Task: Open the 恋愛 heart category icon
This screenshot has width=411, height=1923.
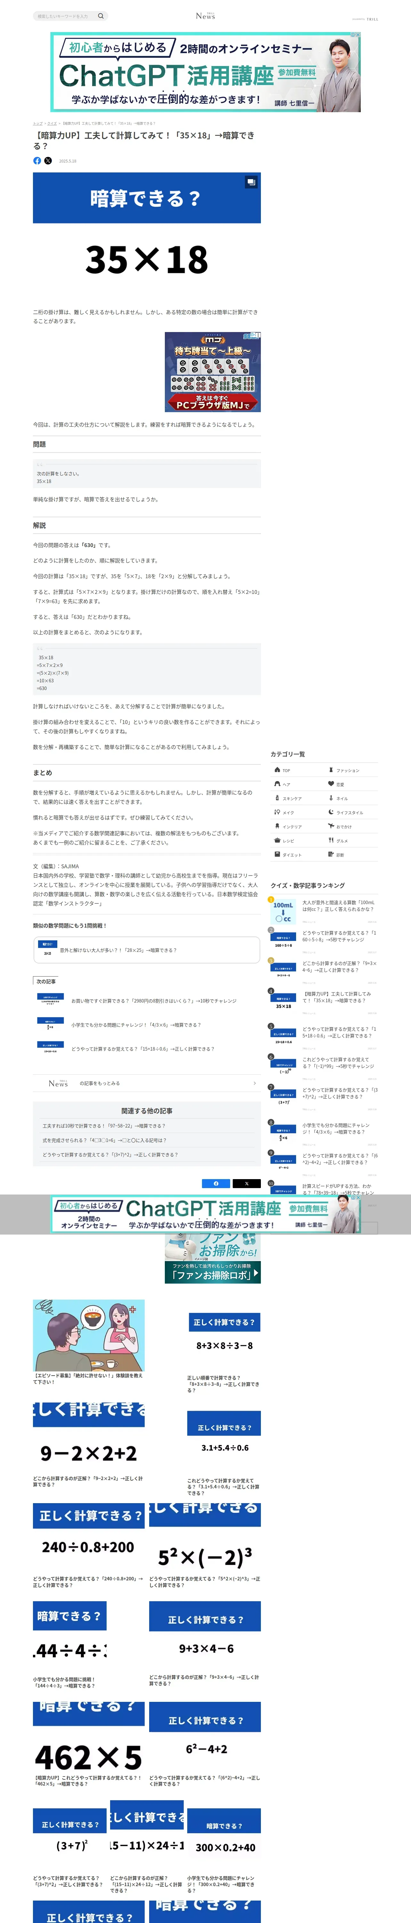Action: click(x=331, y=784)
